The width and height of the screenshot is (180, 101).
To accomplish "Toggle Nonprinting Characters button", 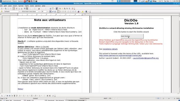I will pyautogui.click(x=67, y=9).
